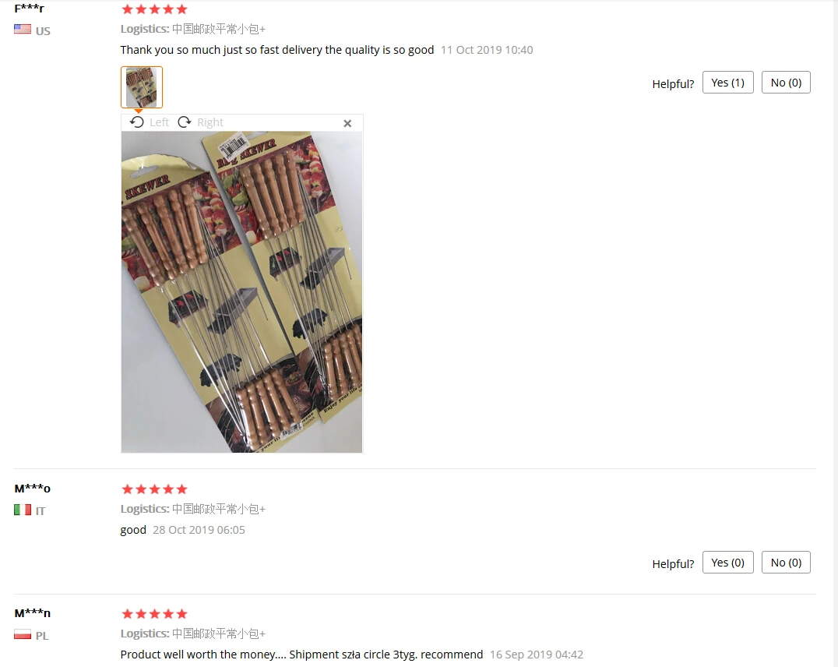Click the star rating on M***n's review

(154, 613)
